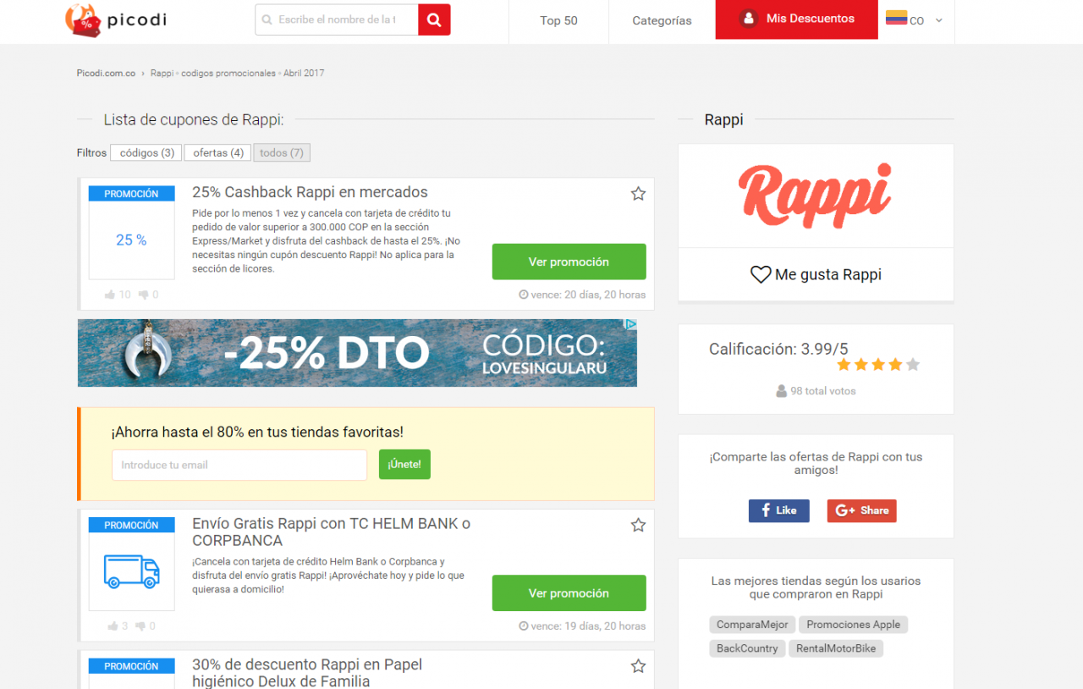This screenshot has width=1083, height=689.
Task: Click Ver promoción on the 25% Cashback offer
Action: [x=569, y=262]
